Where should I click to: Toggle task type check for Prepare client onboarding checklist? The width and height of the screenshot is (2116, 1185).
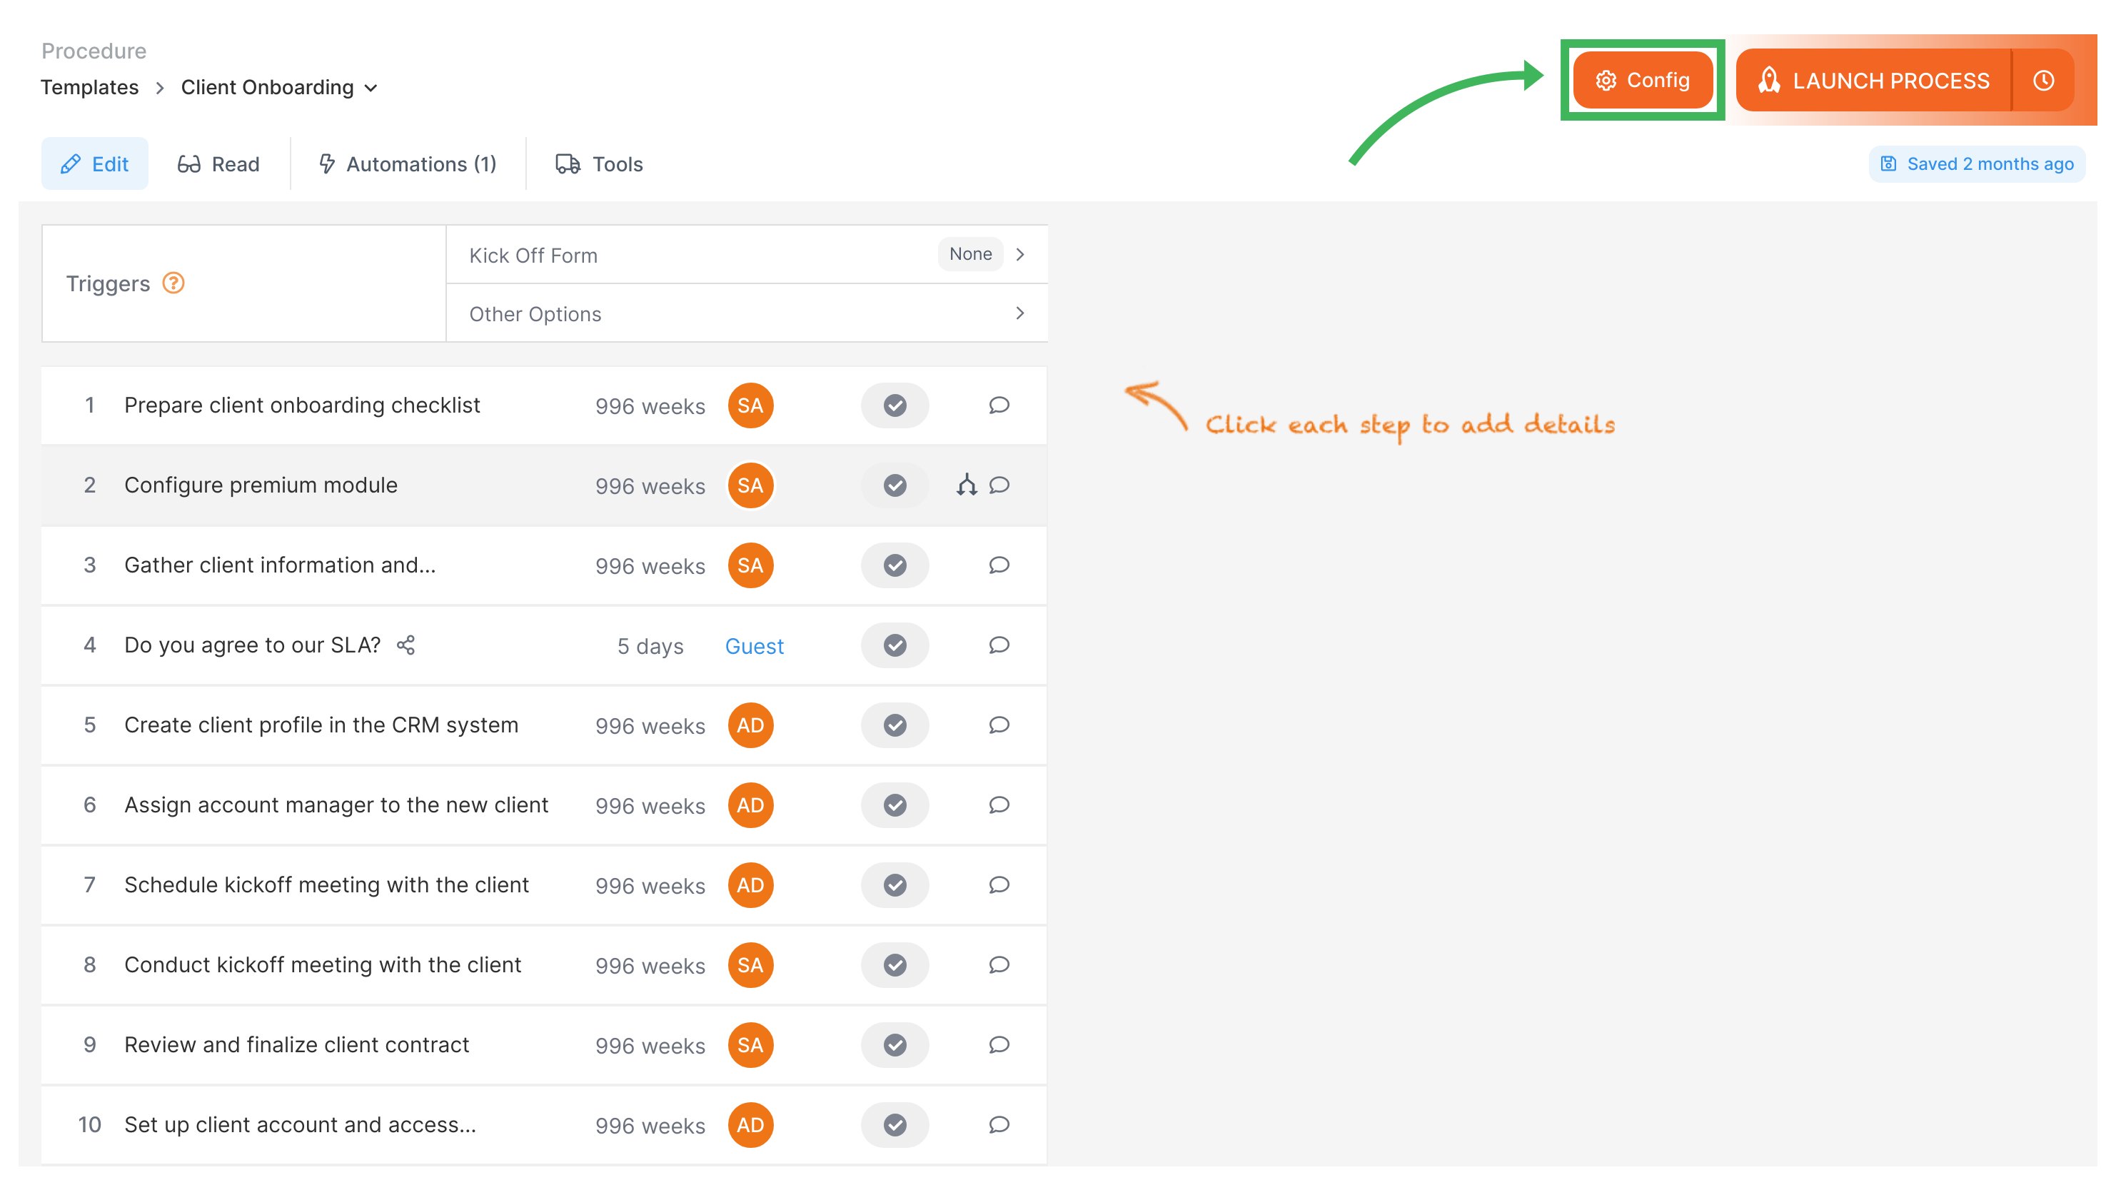click(895, 405)
